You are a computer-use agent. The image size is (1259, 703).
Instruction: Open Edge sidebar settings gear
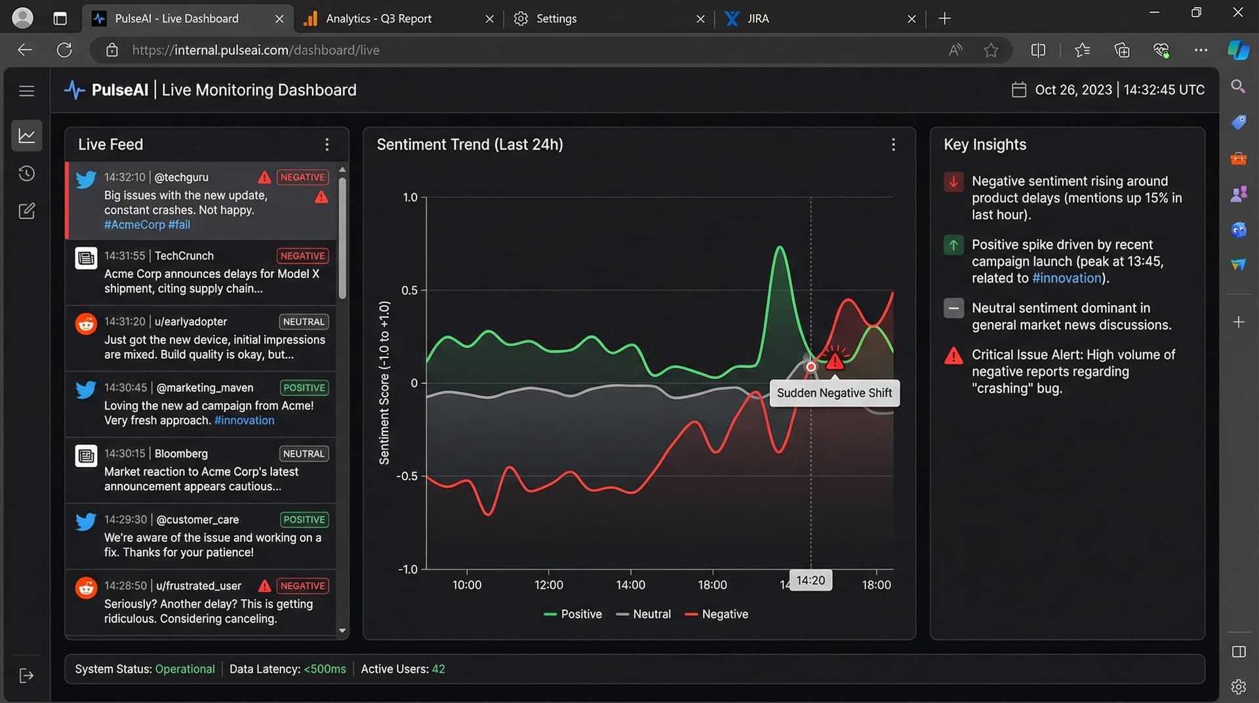[1238, 687]
